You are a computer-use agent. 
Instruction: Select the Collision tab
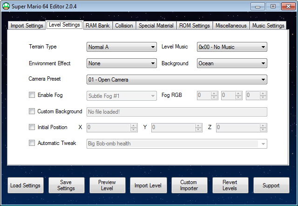(x=124, y=26)
